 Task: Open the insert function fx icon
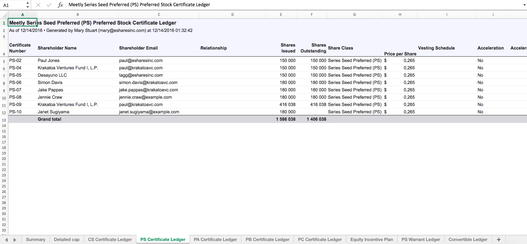(x=60, y=5)
